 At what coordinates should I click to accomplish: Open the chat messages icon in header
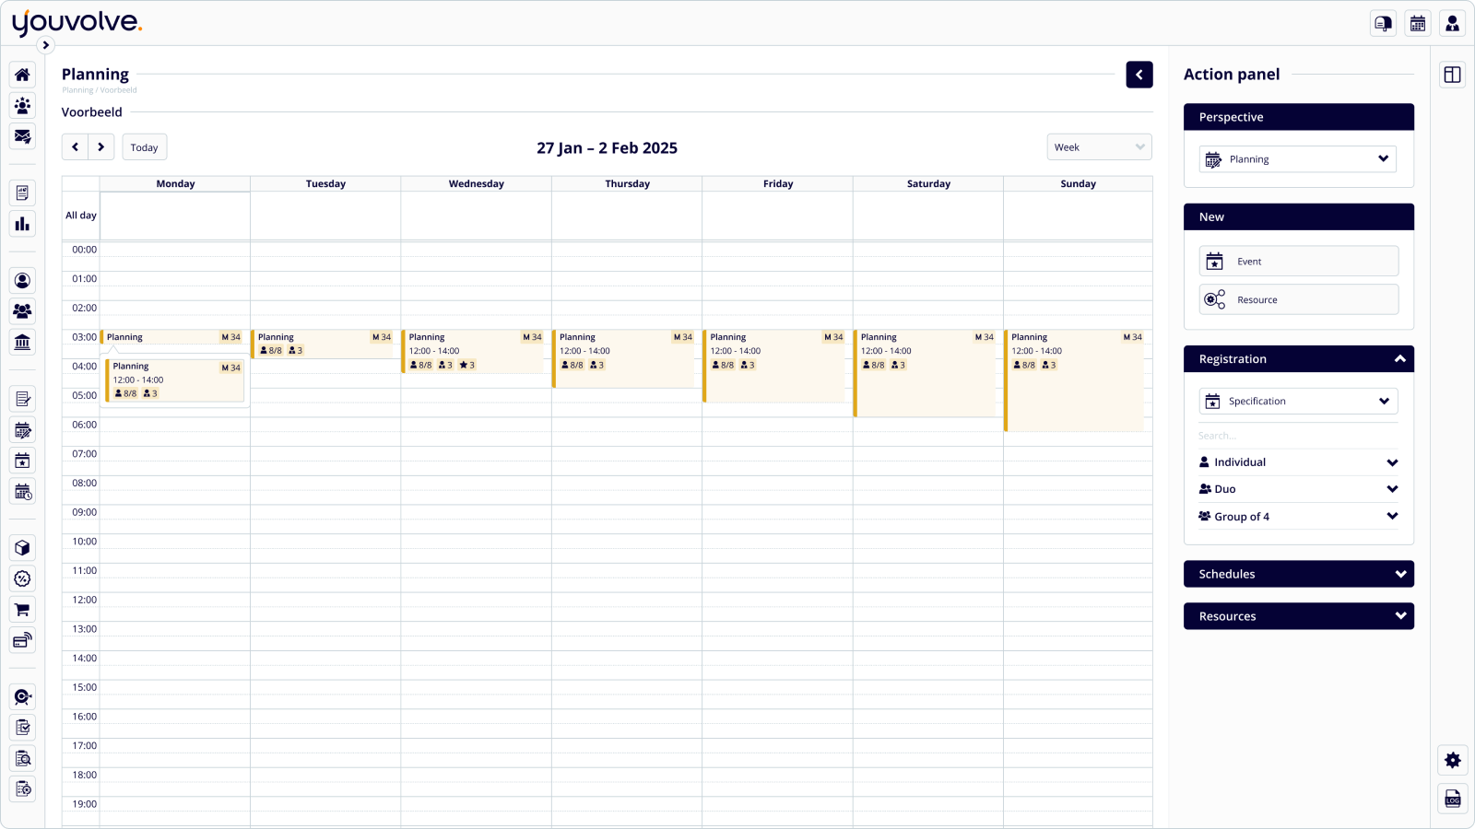[1383, 24]
